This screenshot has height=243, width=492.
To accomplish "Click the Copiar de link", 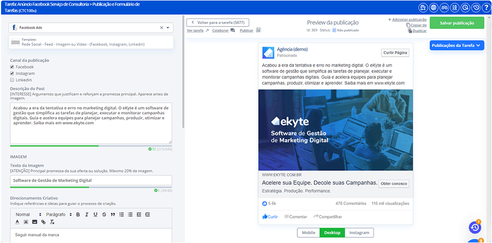I will pos(418,25).
